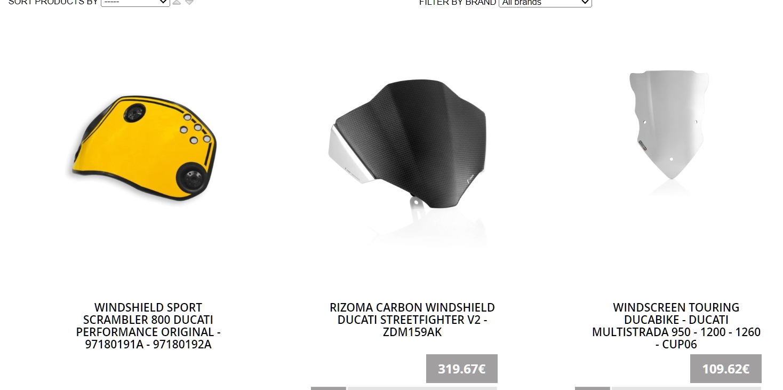Click the long light bar beneath the 319.67€ price

point(422,388)
